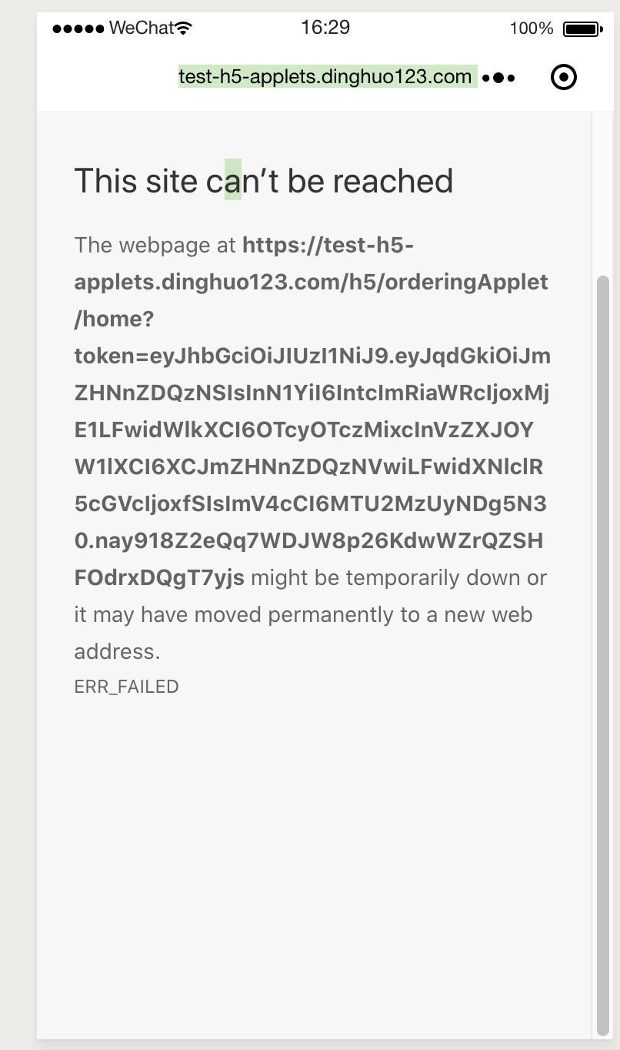Image resolution: width=620 pixels, height=1050 pixels.
Task: Click the vertical scrollbar thumb
Action: tap(602, 654)
